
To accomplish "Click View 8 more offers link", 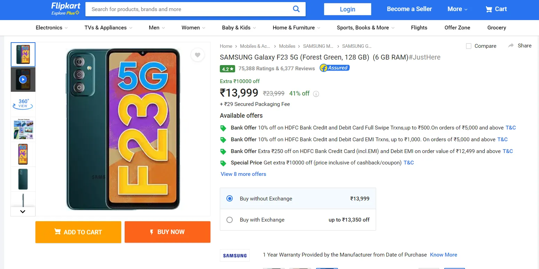I will [243, 174].
